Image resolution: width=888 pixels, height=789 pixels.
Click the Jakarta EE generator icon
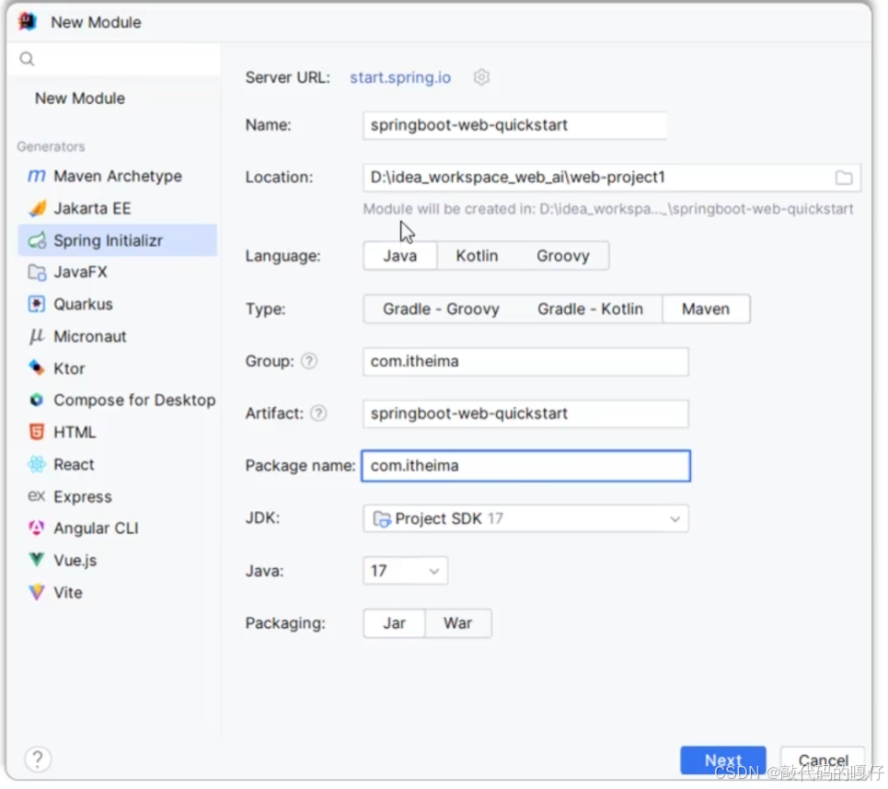[x=37, y=208]
